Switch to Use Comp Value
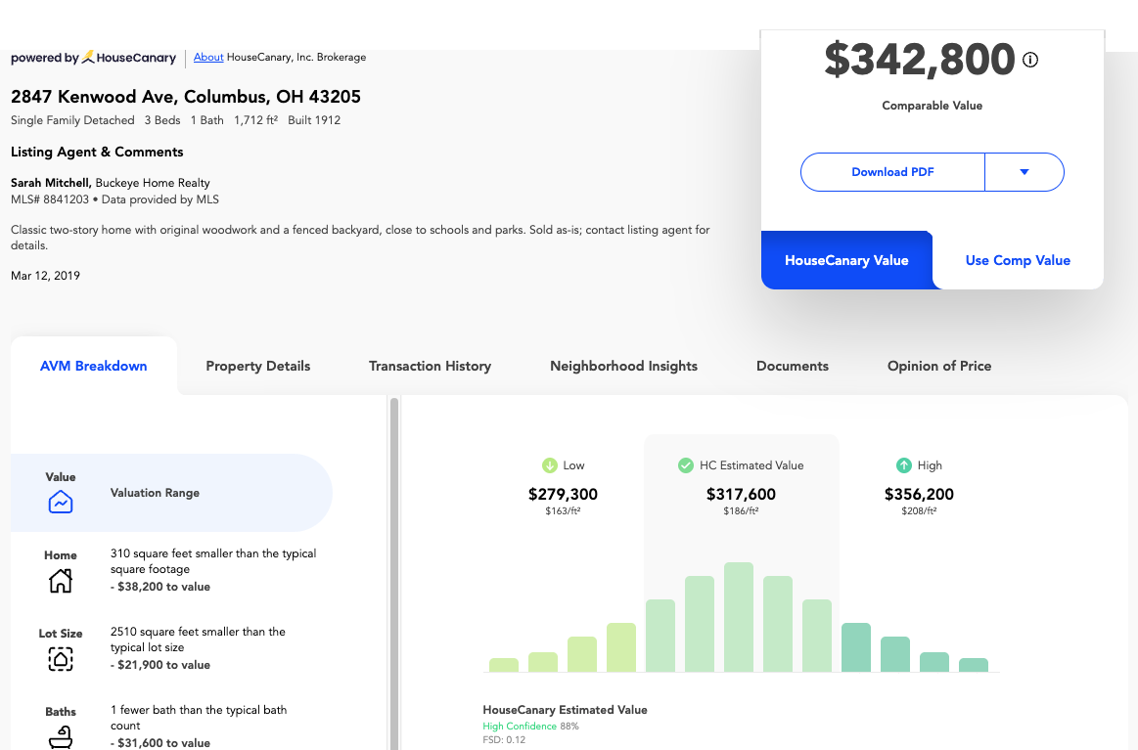The image size is (1138, 750). [1018, 260]
